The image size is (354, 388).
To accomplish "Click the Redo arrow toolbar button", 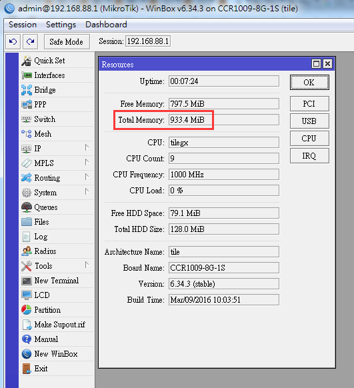I will [x=30, y=41].
